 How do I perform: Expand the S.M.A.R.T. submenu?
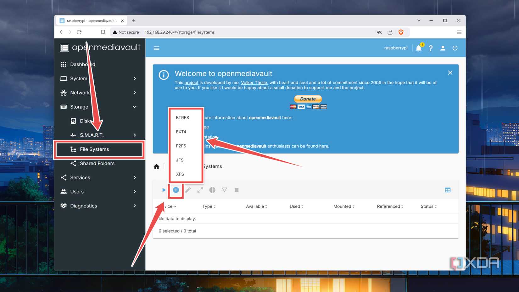point(100,135)
